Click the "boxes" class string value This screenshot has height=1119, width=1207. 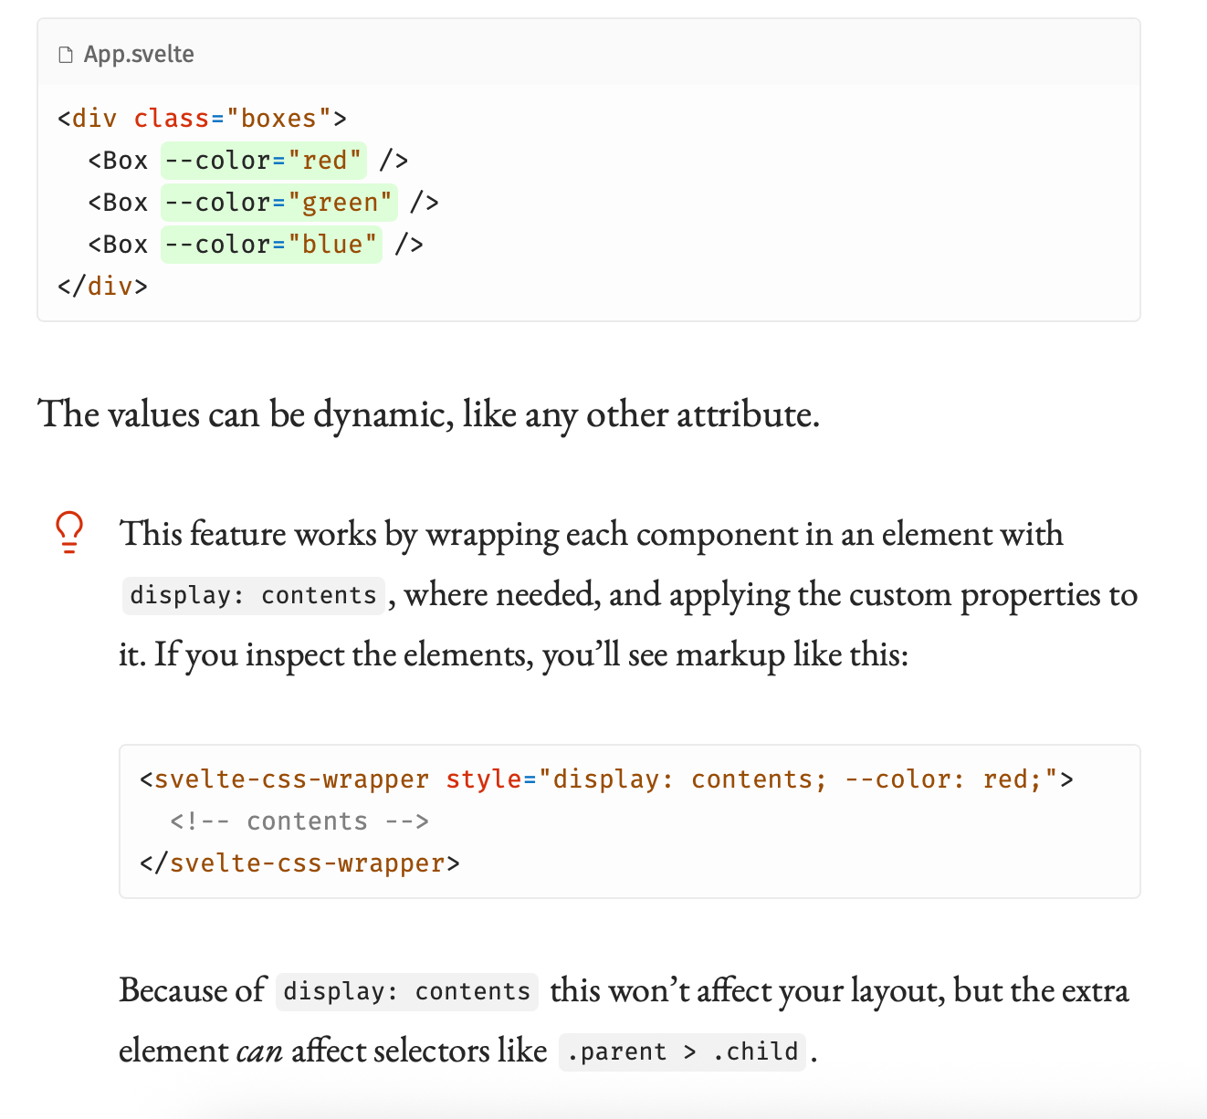pyautogui.click(x=278, y=119)
